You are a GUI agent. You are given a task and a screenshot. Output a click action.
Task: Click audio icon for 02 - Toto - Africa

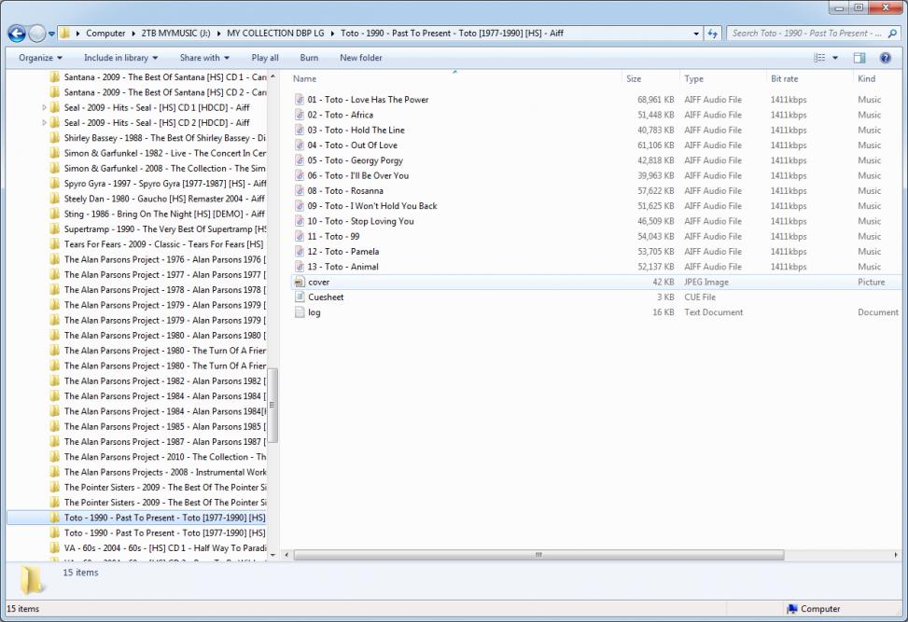click(300, 115)
